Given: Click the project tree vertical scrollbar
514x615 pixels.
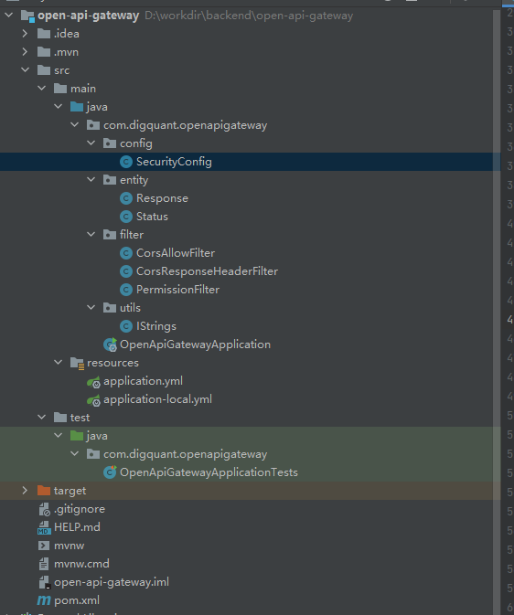Looking at the screenshot, I should (x=497, y=312).
